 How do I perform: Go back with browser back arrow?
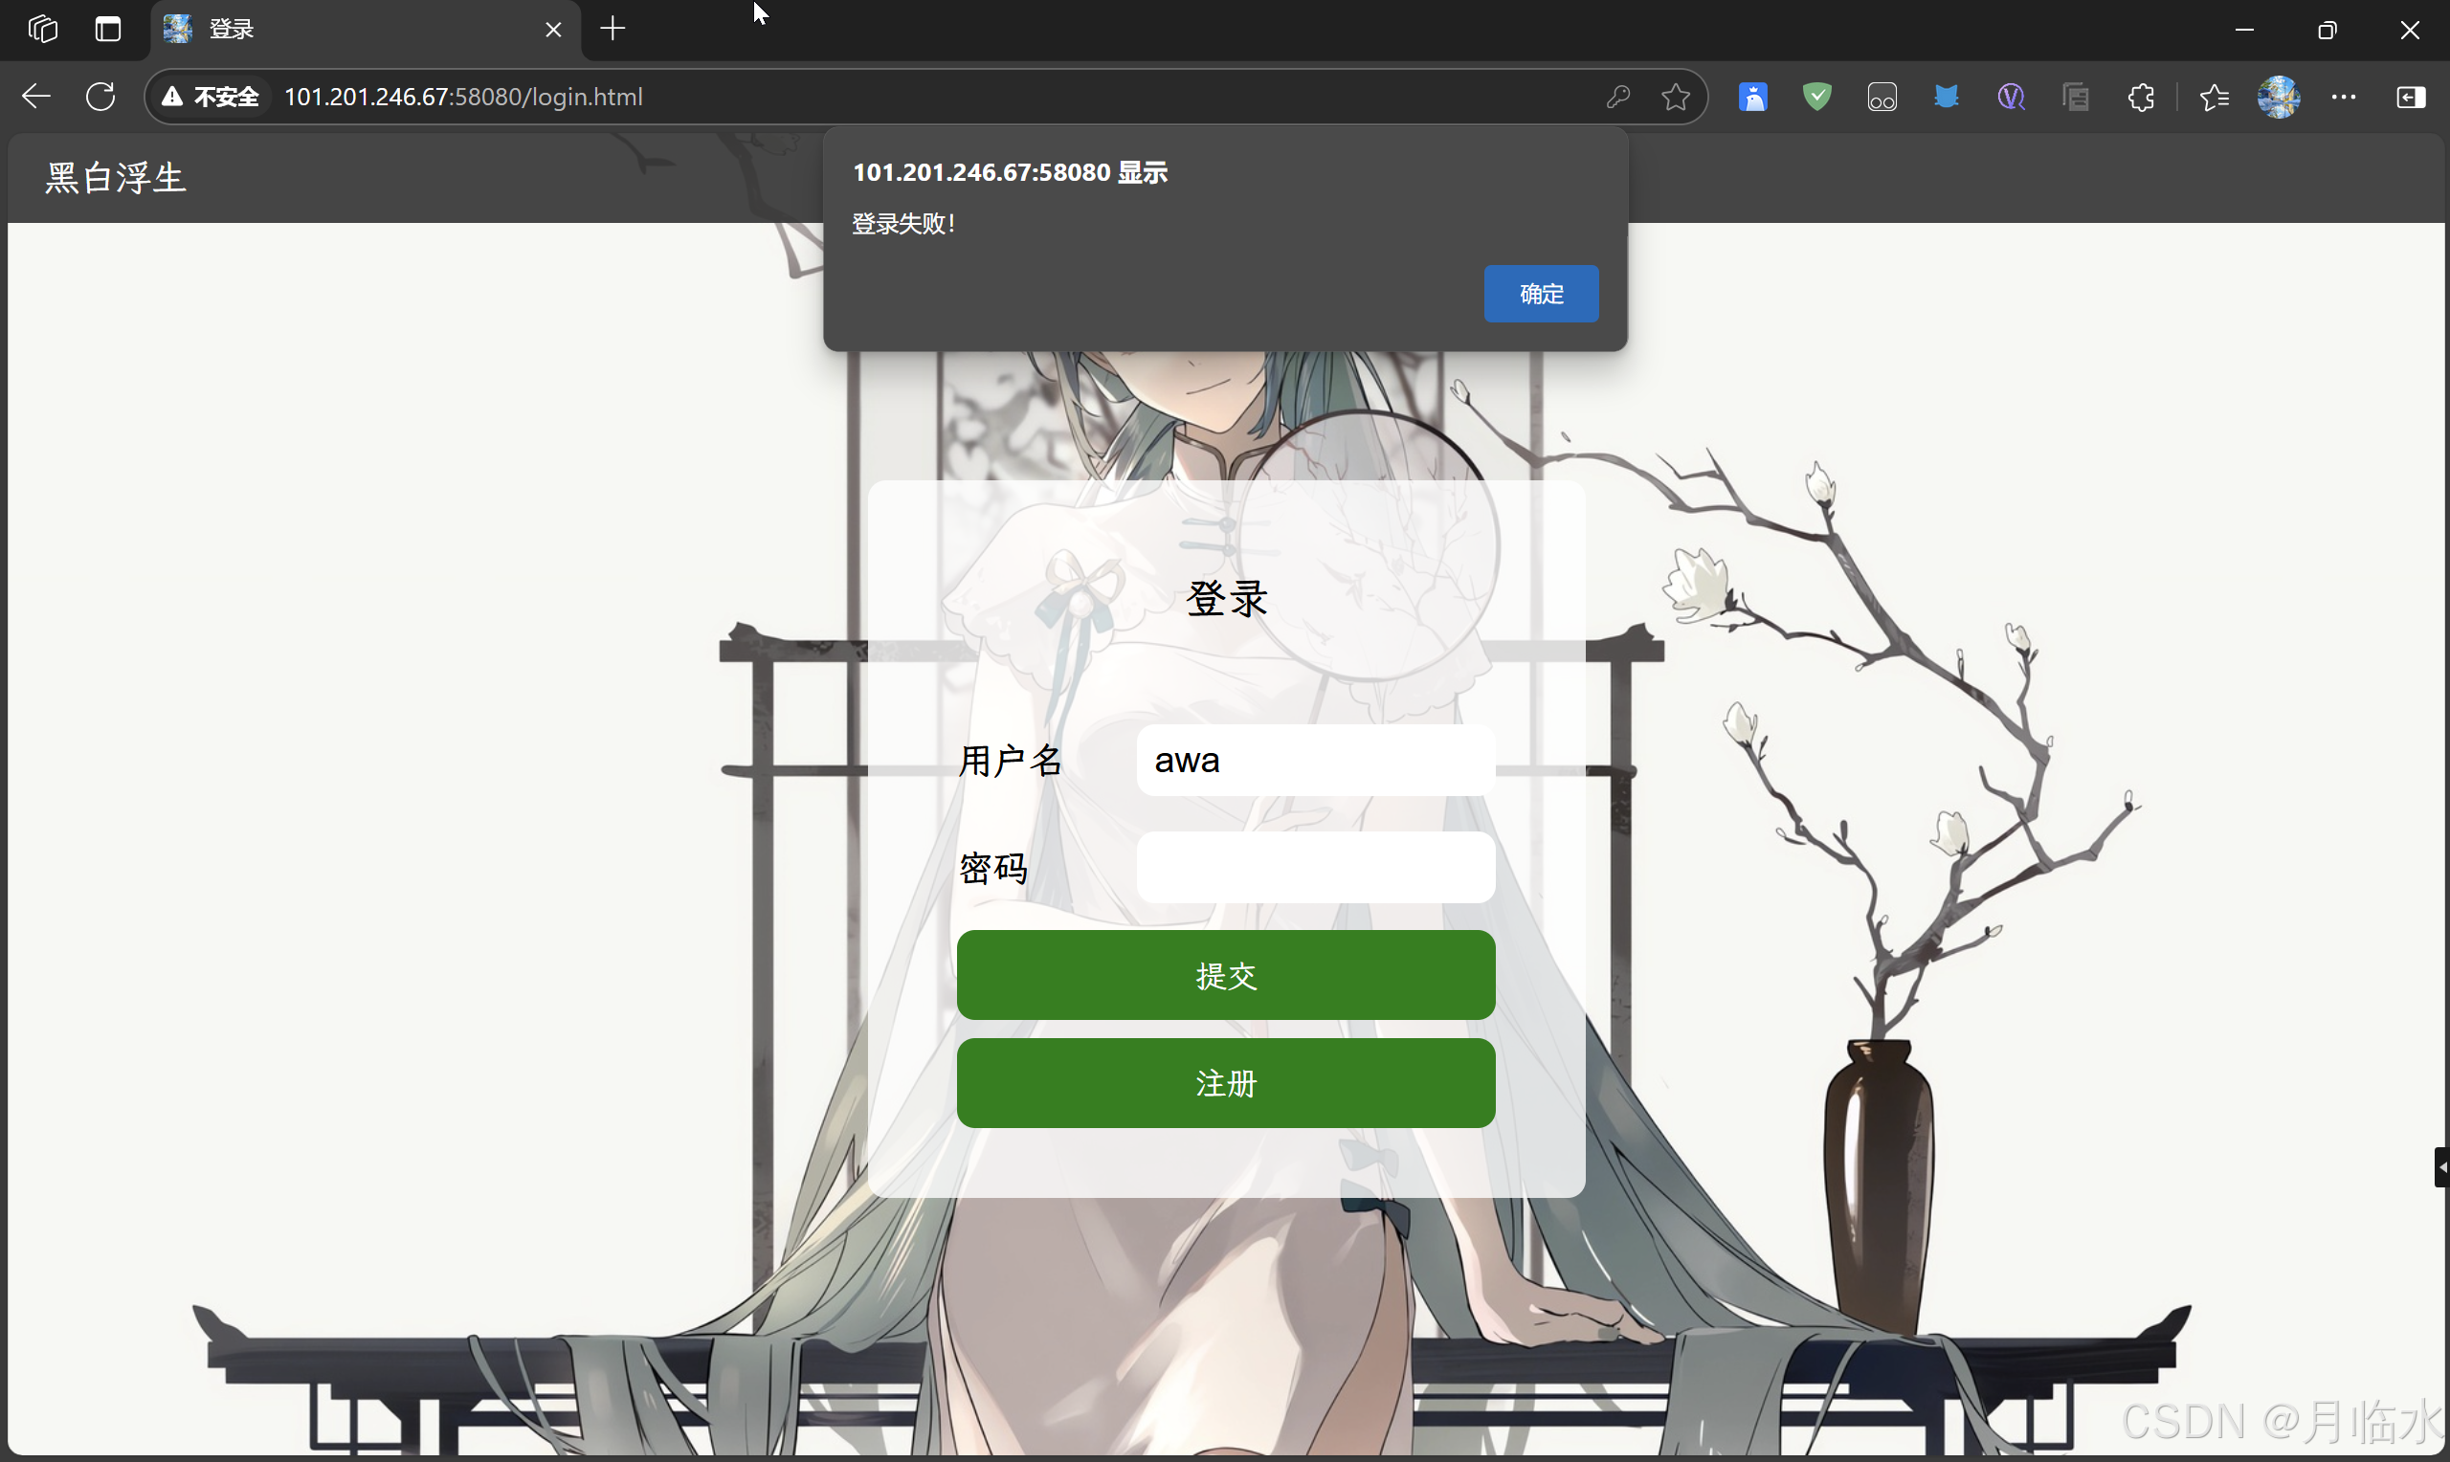[x=36, y=97]
